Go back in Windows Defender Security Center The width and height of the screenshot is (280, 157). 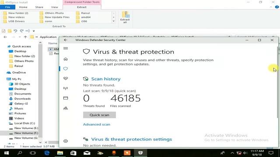pos(66,40)
